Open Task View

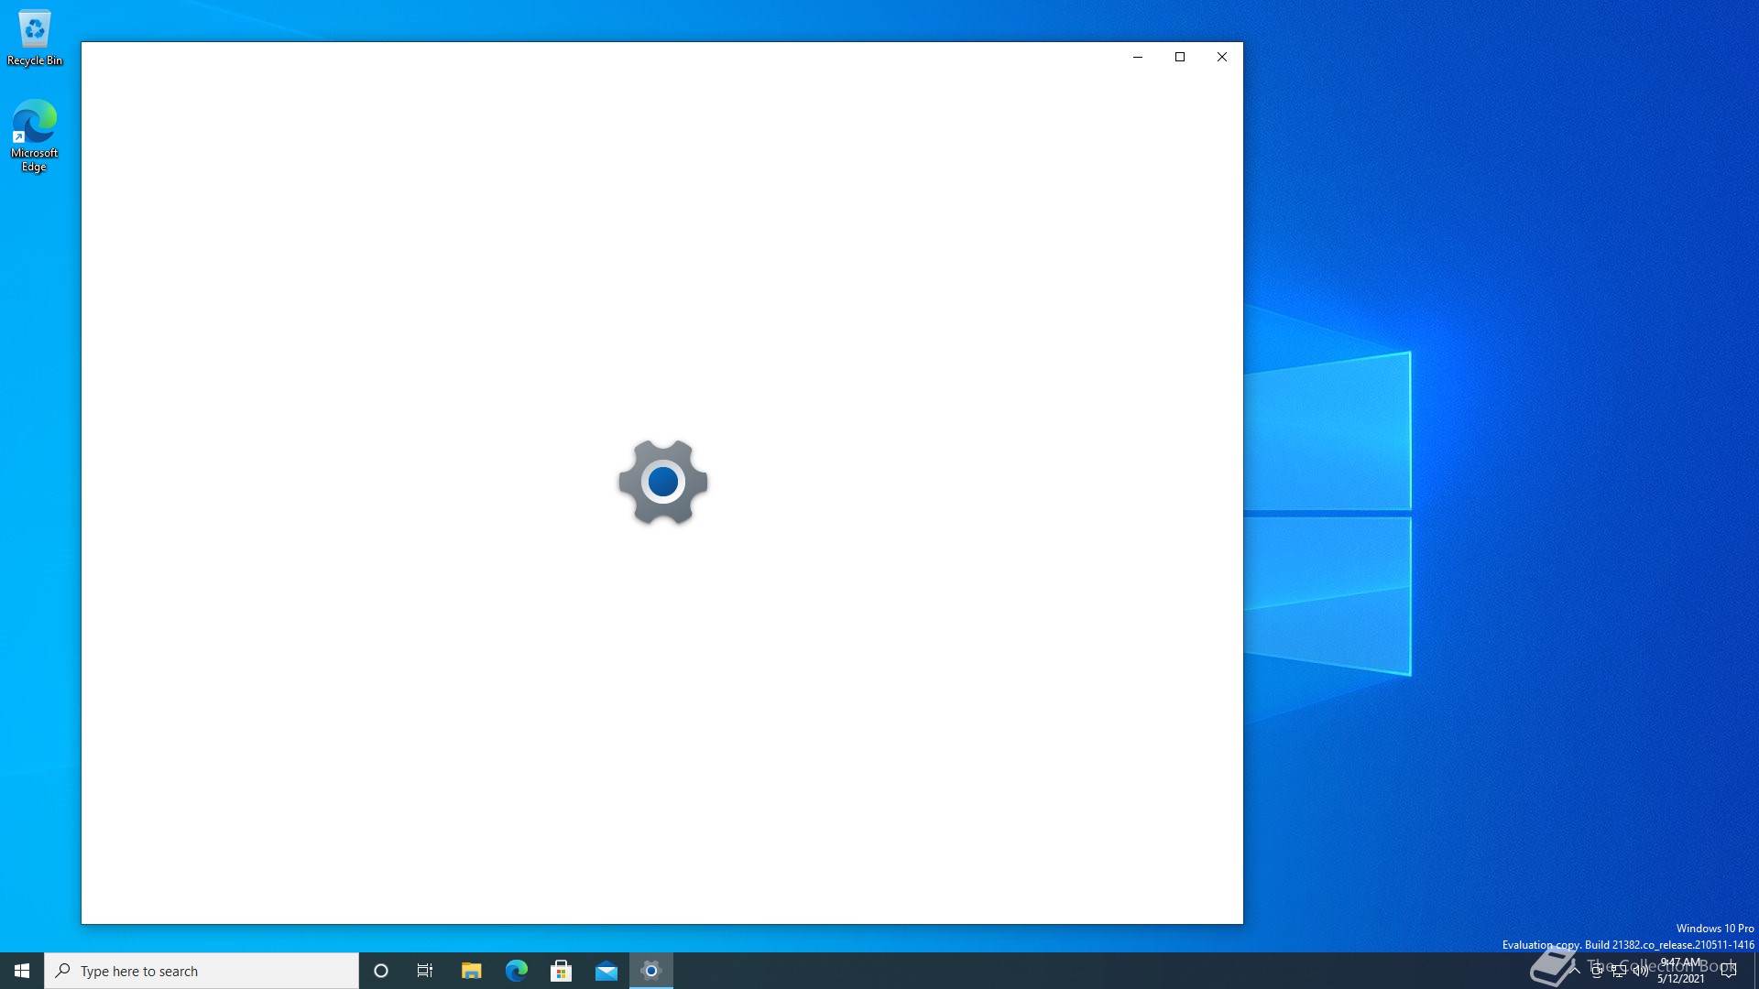coord(425,971)
